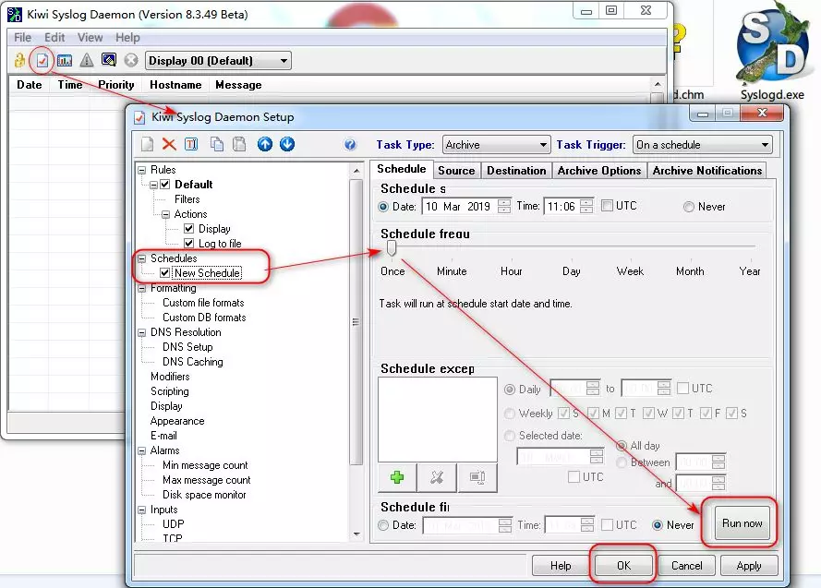Select the Never radio under Schedule finish
This screenshot has width=821, height=588.
point(658,524)
